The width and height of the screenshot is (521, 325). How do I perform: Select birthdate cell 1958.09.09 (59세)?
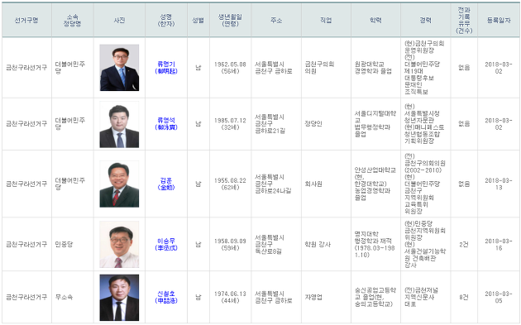(230, 244)
